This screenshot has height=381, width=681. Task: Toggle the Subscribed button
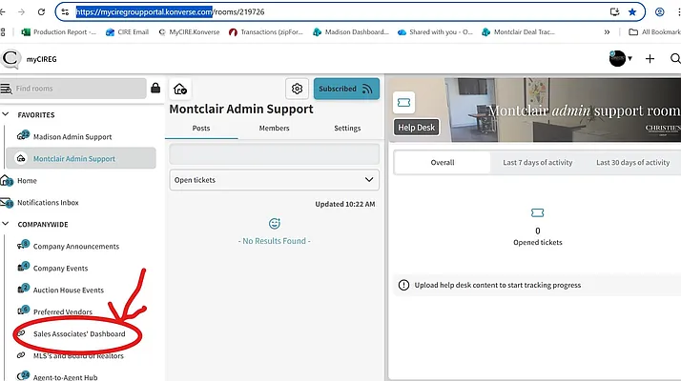(x=346, y=89)
